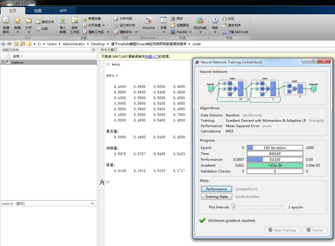Click Community (社区)
Image resolution: width=335 pixels, height=246 pixels.
(x=228, y=19)
